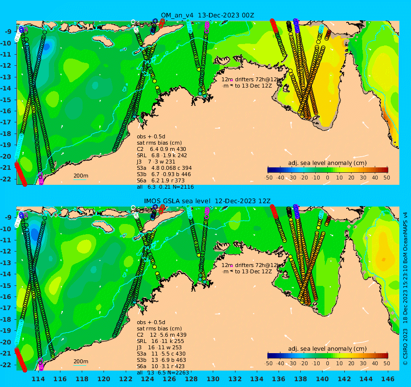Click bottom panel label "adj. sea level anomaly (cm)"
The image size is (411, 387).
point(327,349)
